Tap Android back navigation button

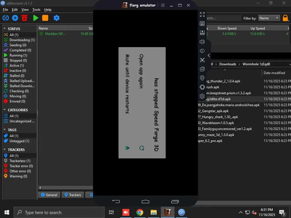click(116, 201)
